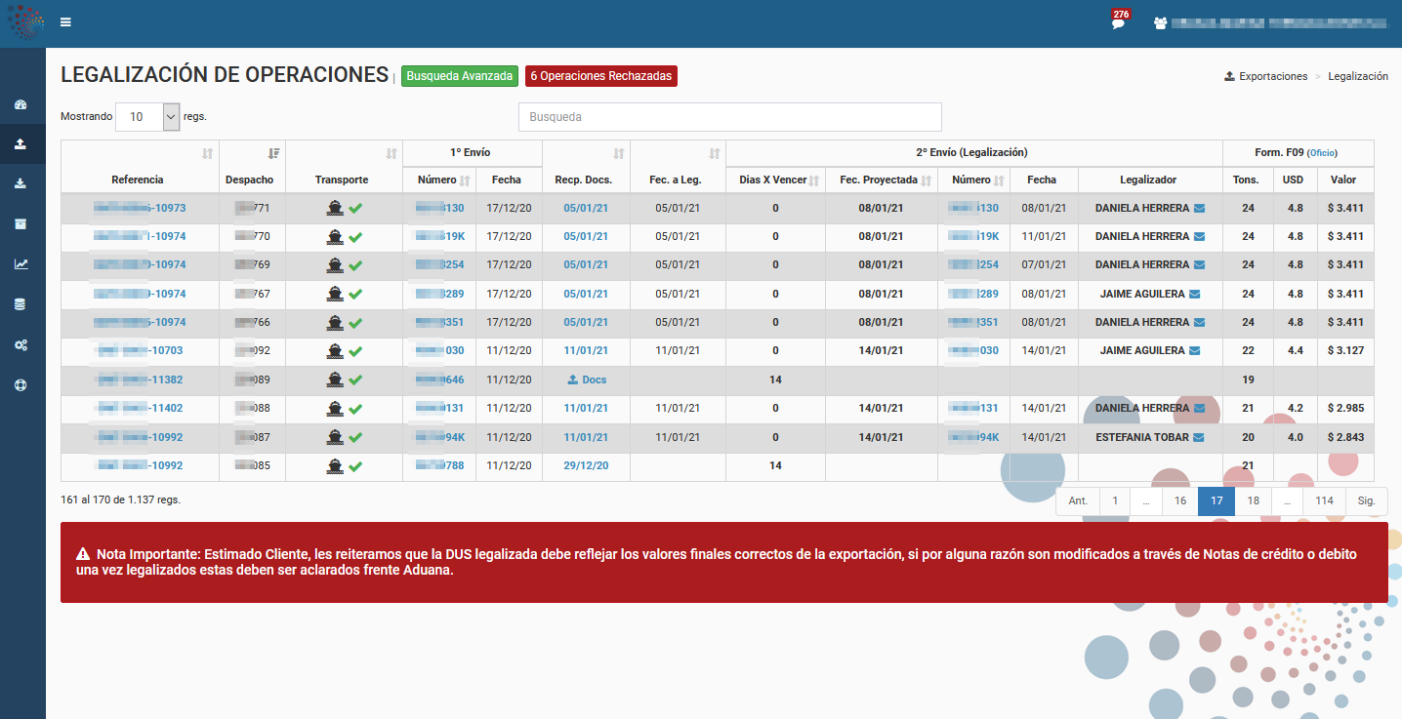Click legalizador JAIME AGUILERA in 289 row

tap(1142, 294)
